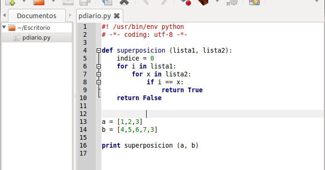325x170 pixels.
Task: Collapse the fold marker at line 4 def
Action: [x=99, y=50]
